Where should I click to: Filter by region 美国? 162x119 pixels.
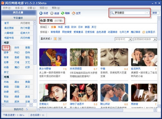click(67, 27)
